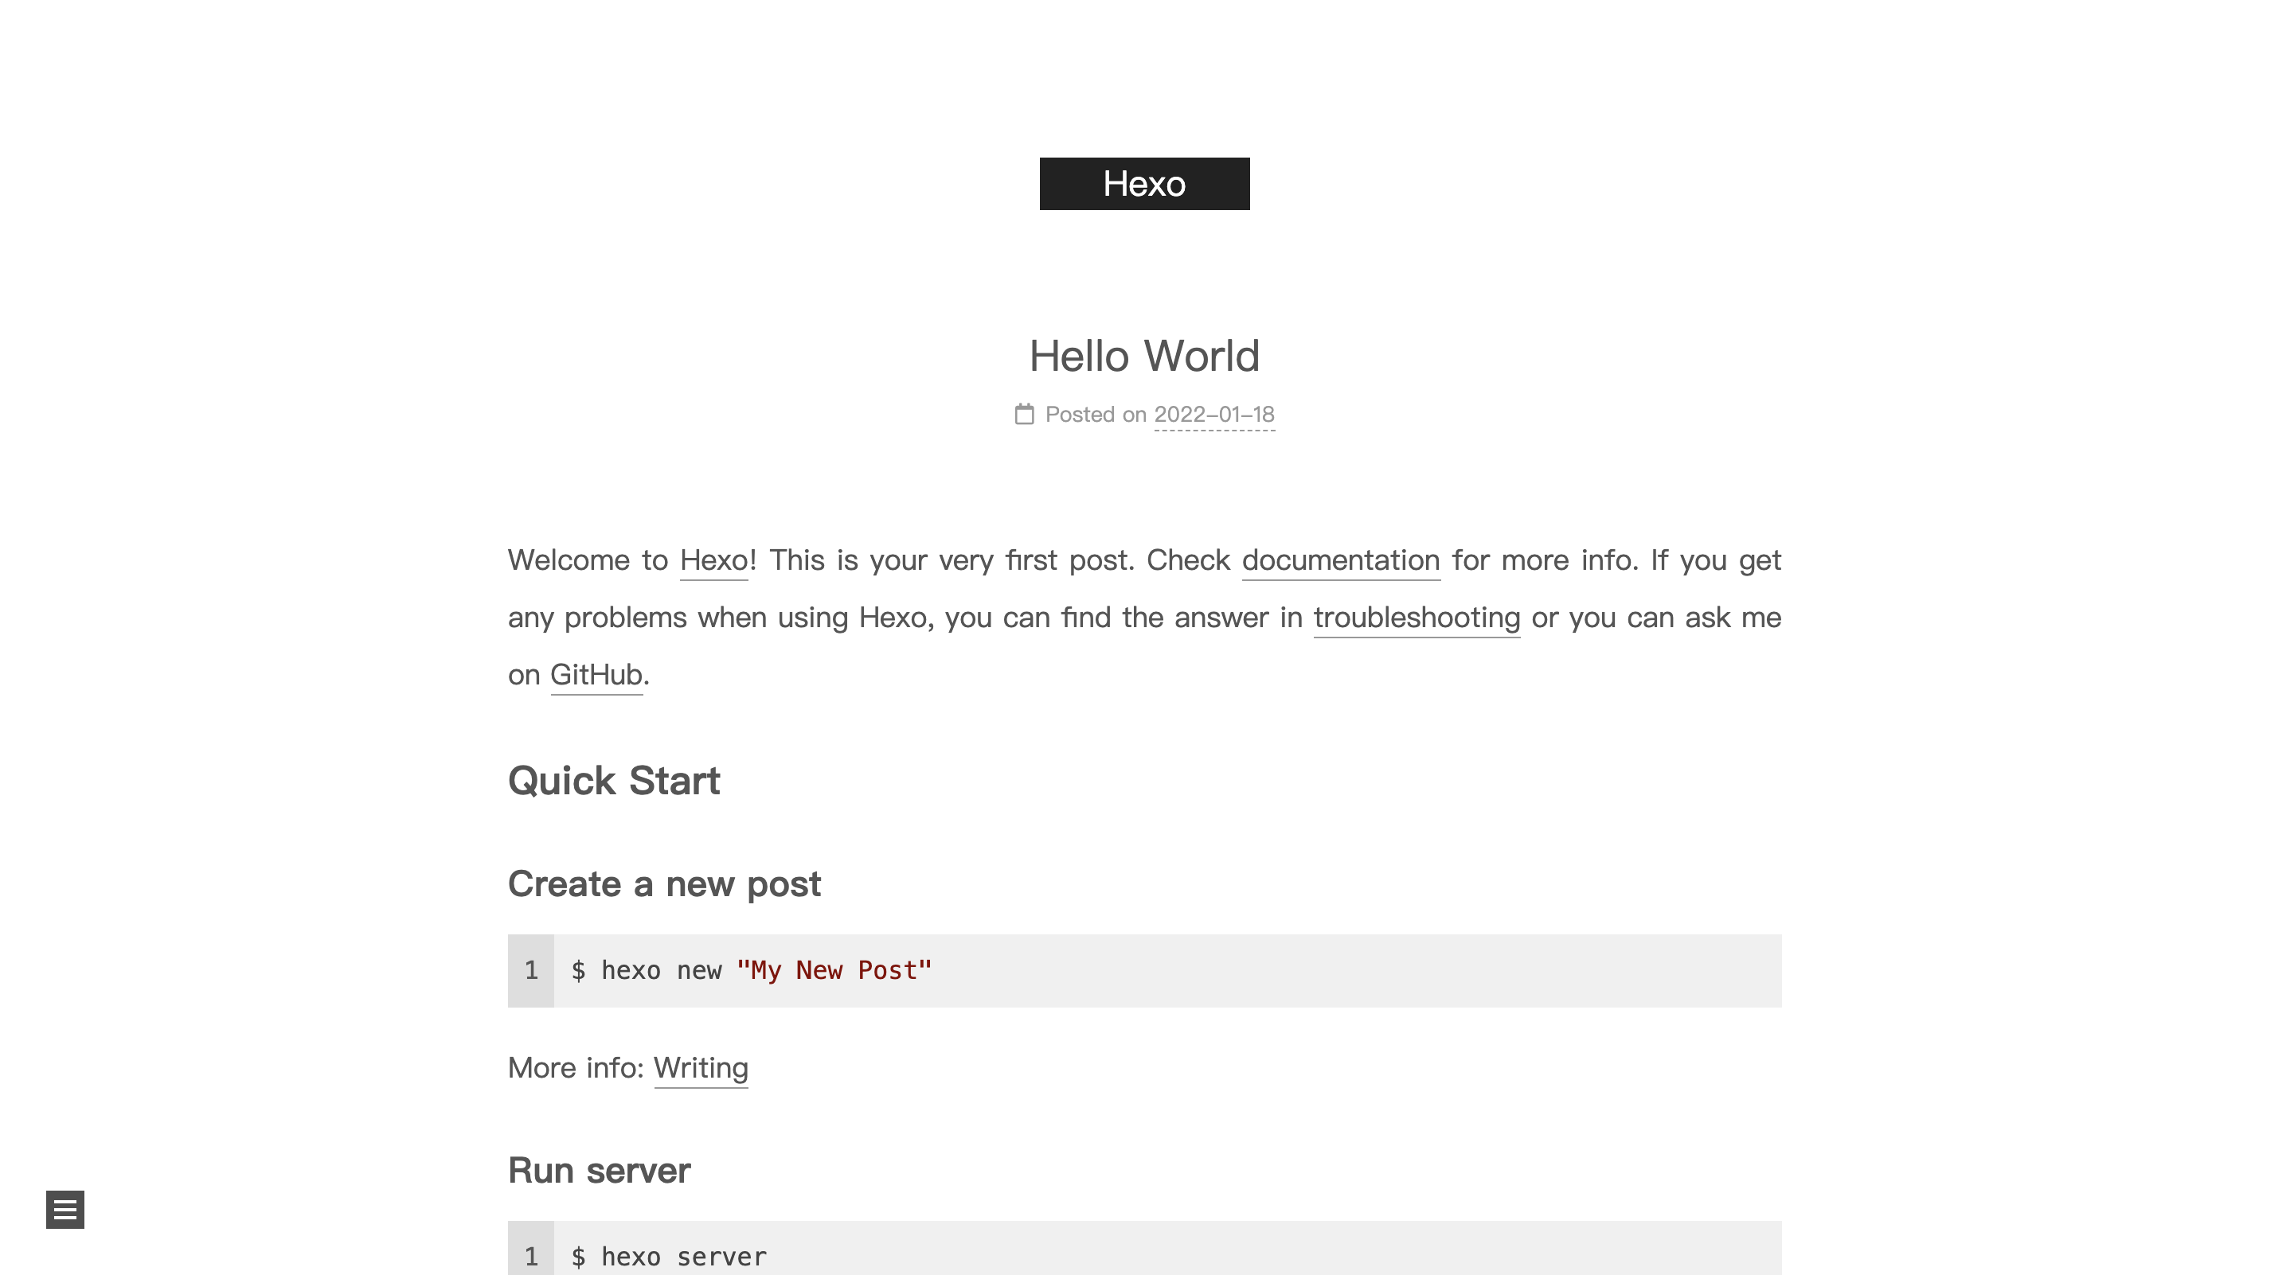Viewport: 2290px width, 1275px height.
Task: Click the Run server heading
Action: pos(598,1171)
